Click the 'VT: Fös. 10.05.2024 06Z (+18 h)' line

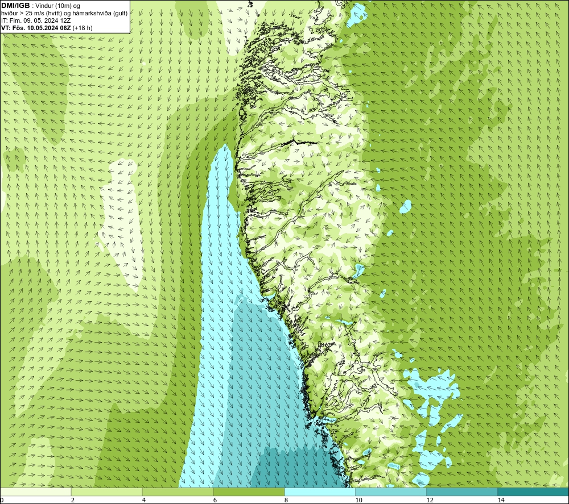[x=47, y=28]
